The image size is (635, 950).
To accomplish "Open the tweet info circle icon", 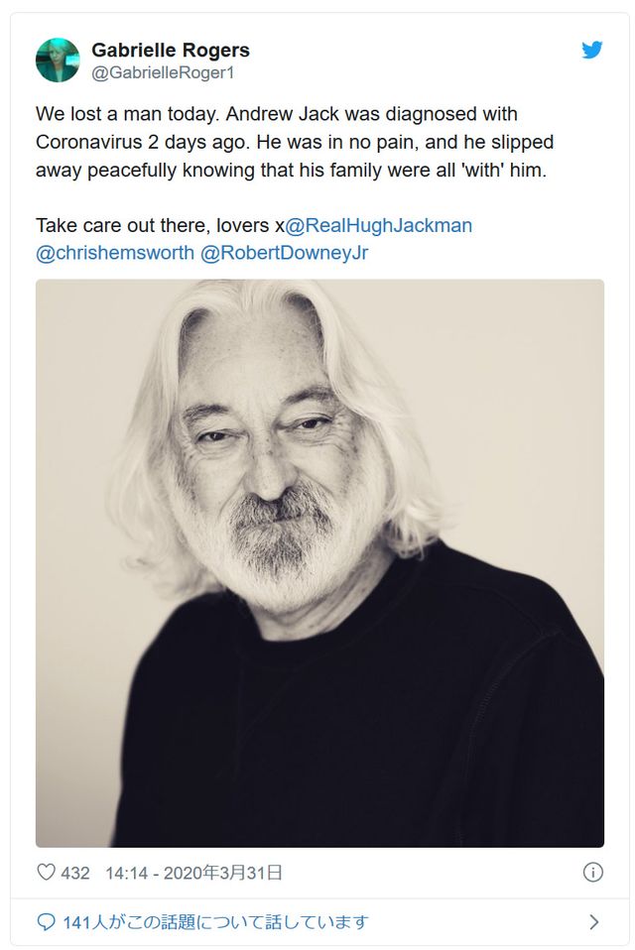I will [592, 872].
